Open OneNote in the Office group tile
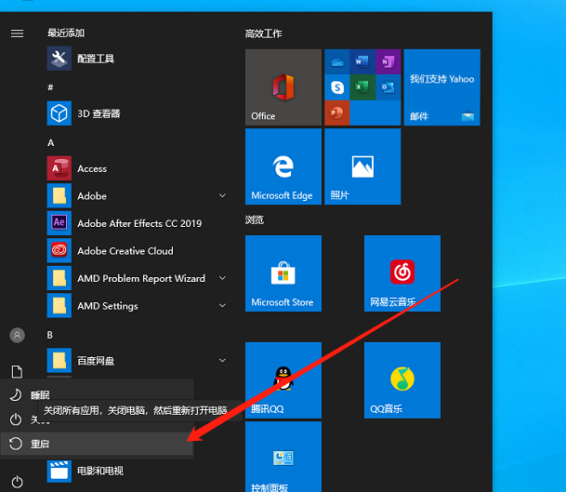This screenshot has width=566, height=492. tap(388, 62)
